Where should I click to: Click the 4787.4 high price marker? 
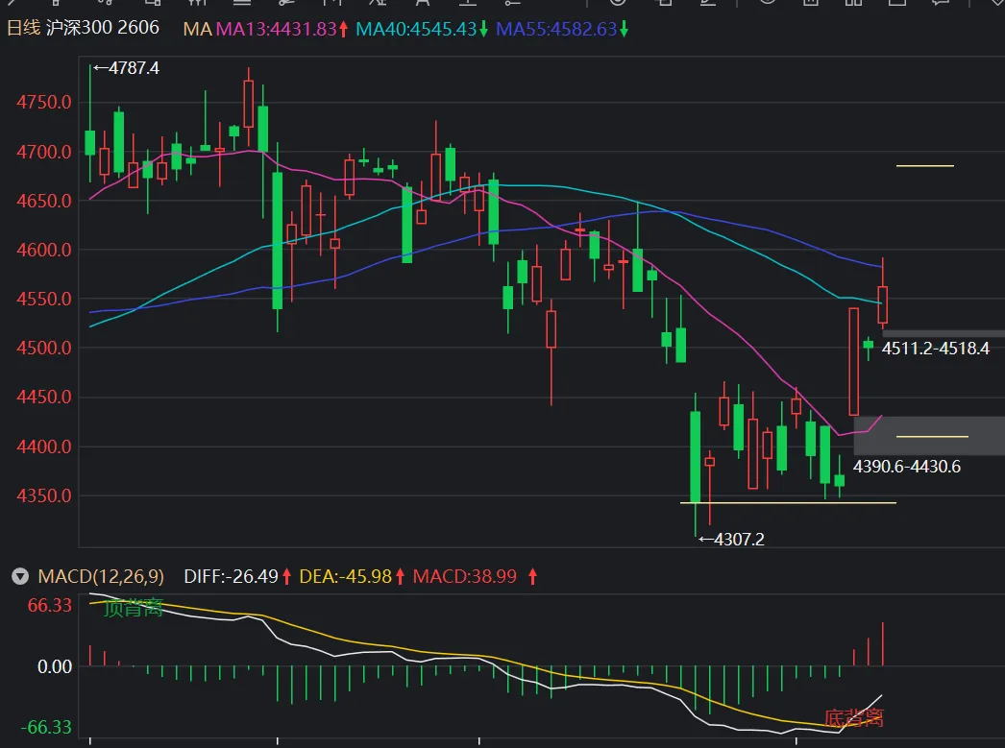click(126, 68)
